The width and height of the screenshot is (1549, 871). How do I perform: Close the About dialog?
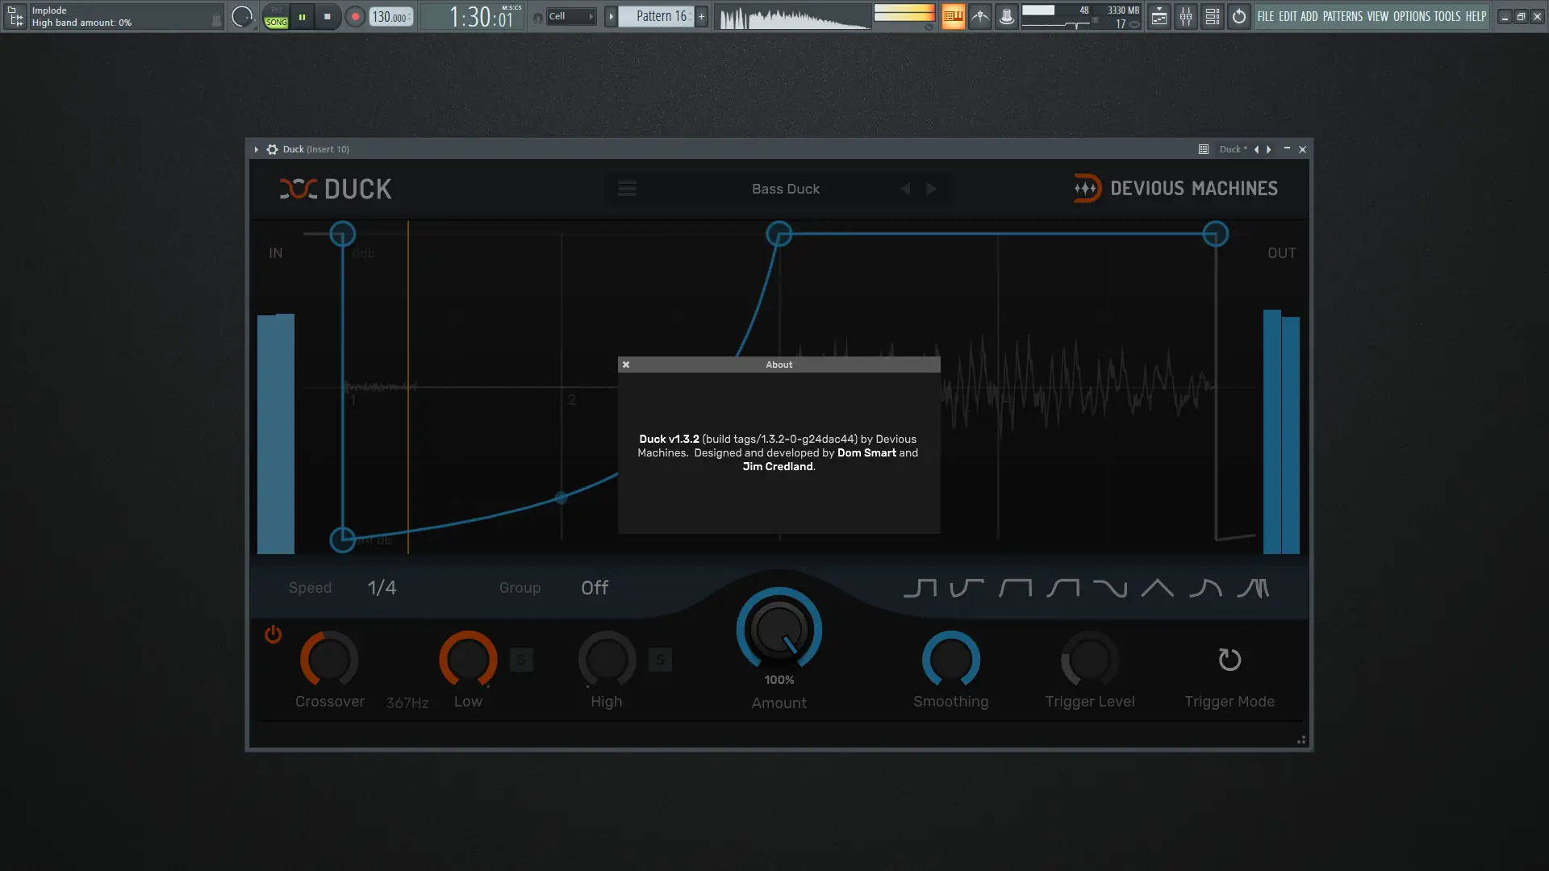tap(626, 365)
